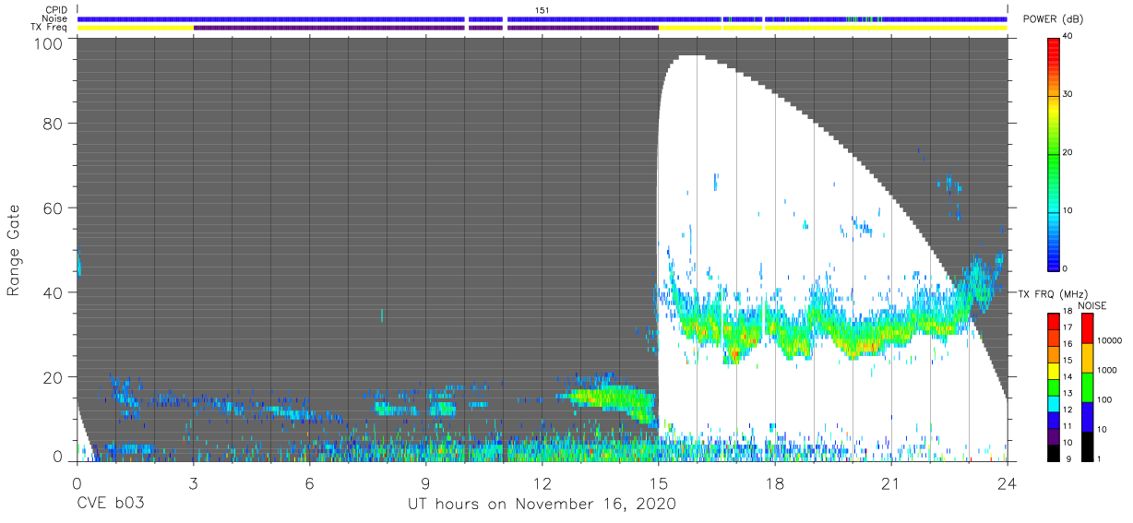Viewport: 1133px width, 523px height.
Task: Click the NOISE legend title
Action: (1092, 305)
